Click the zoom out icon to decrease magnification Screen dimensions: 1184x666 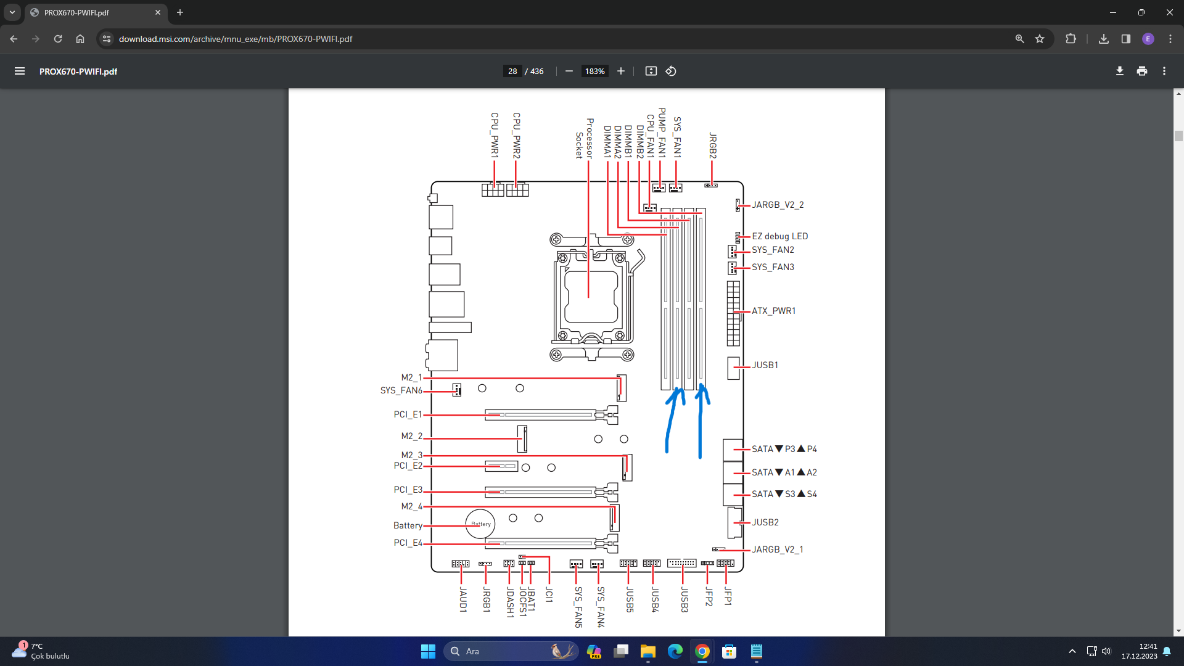[569, 72]
